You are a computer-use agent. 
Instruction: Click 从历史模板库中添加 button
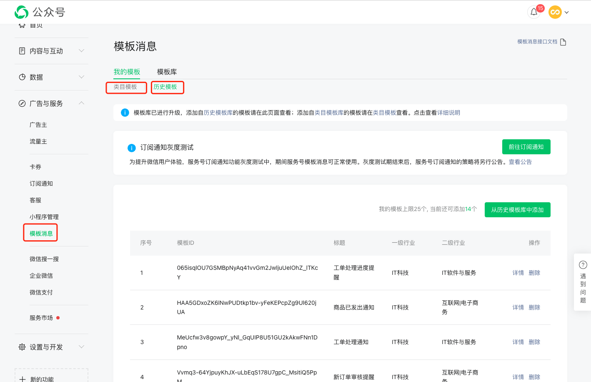coord(517,210)
